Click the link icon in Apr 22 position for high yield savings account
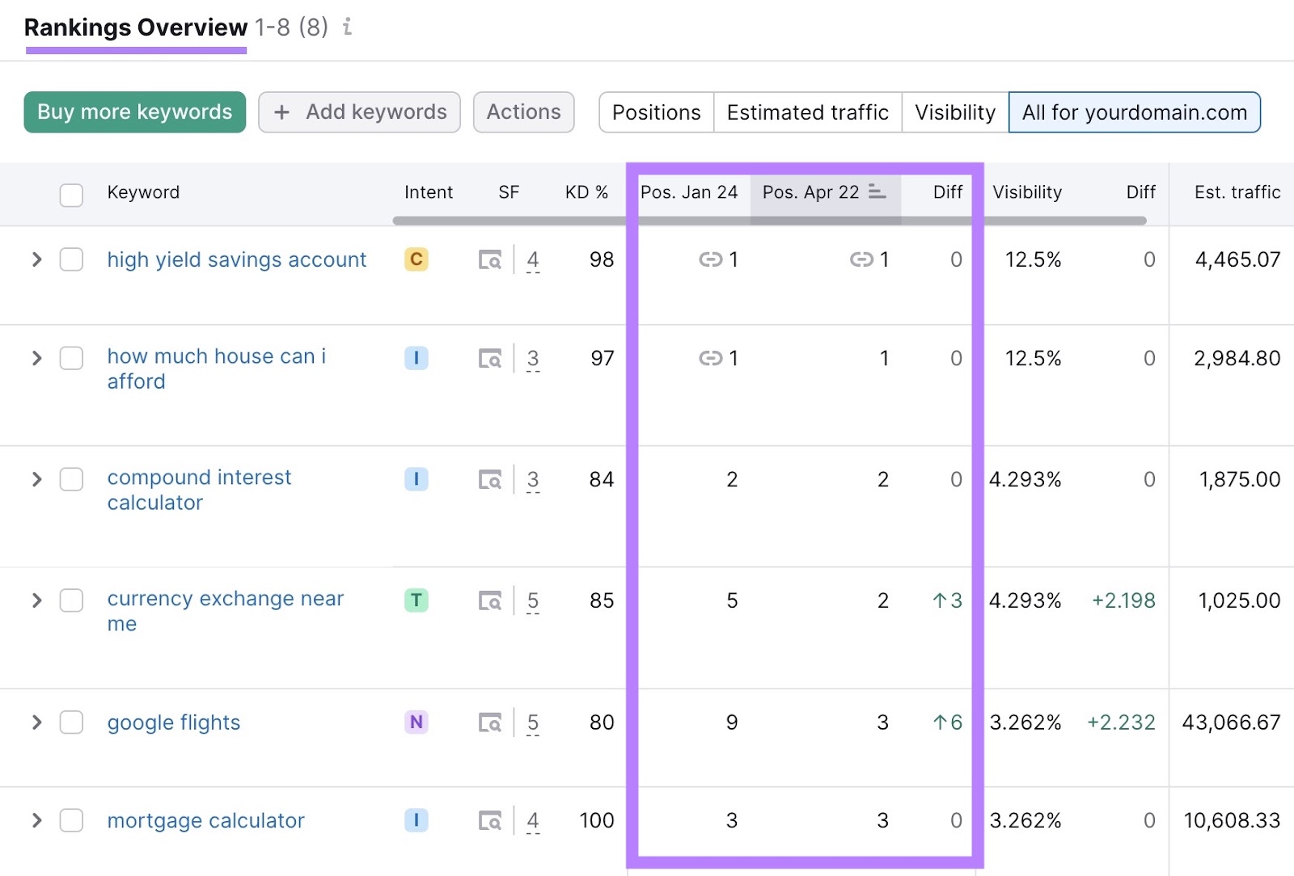The image size is (1294, 876). [861, 259]
